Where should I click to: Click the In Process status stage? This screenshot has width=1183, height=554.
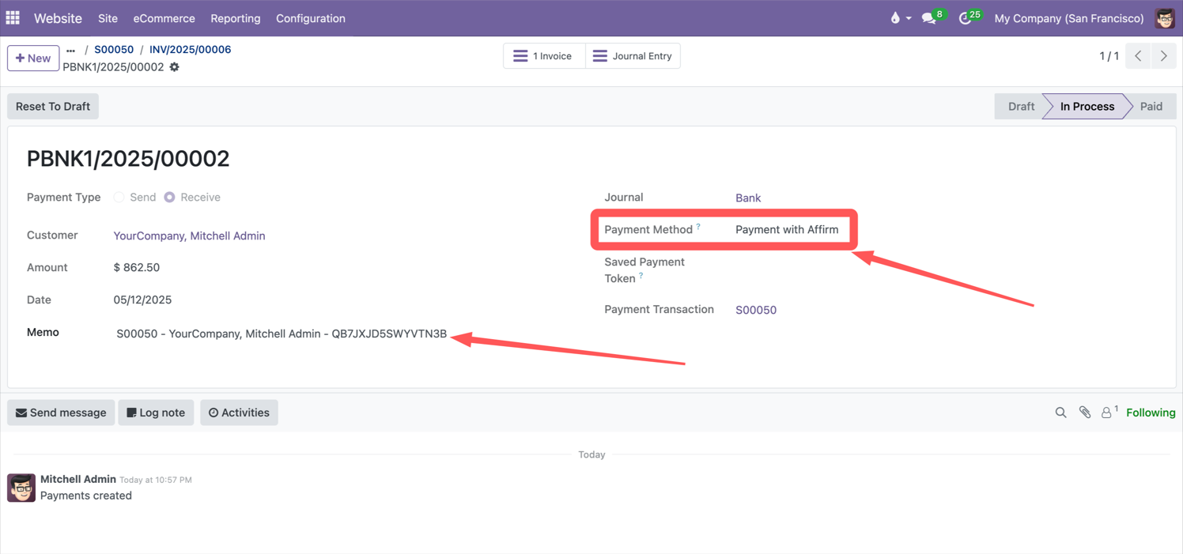[1087, 107]
